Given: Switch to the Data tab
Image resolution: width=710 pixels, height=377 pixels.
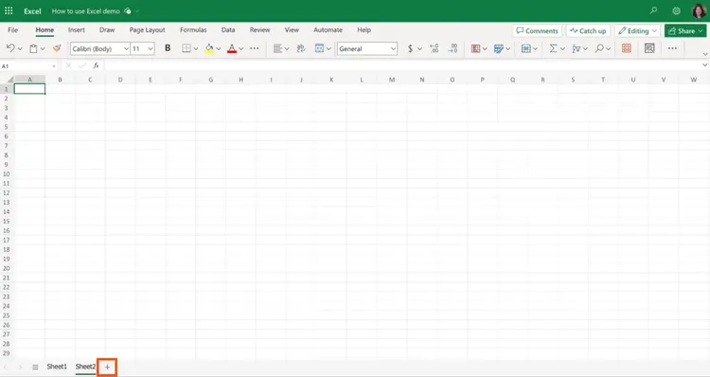Looking at the screenshot, I should click(x=228, y=30).
